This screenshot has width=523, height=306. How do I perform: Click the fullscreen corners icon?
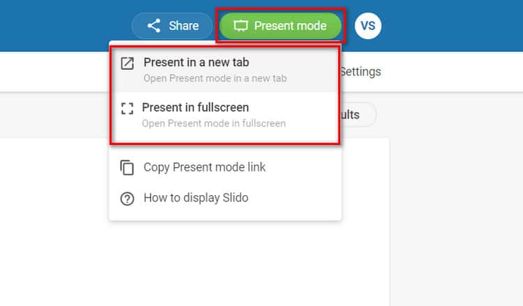pyautogui.click(x=127, y=109)
